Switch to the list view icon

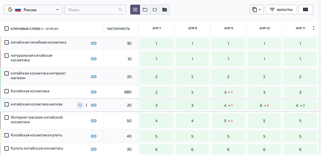coord(135,10)
